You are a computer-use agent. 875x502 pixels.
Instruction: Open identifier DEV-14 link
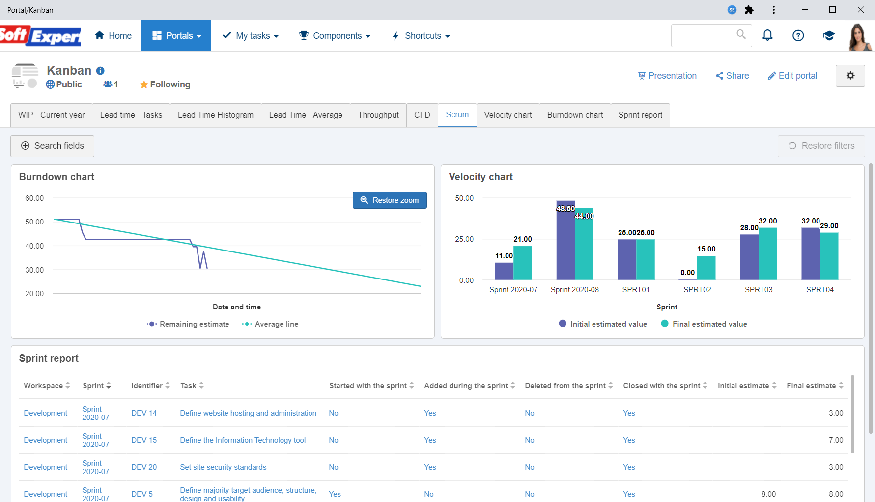tap(144, 413)
